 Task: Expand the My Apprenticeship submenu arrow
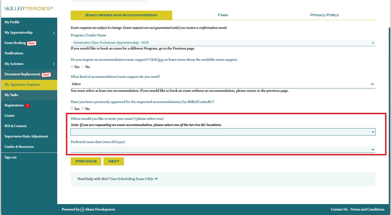click(54, 33)
